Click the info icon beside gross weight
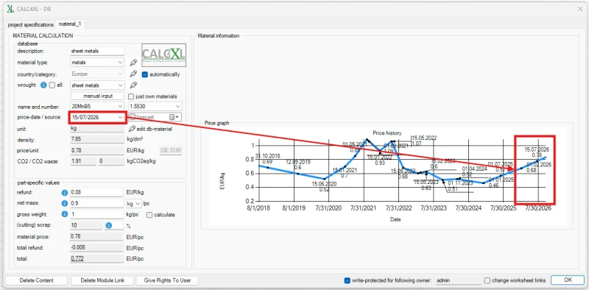The height and width of the screenshot is (290, 589). point(64,214)
